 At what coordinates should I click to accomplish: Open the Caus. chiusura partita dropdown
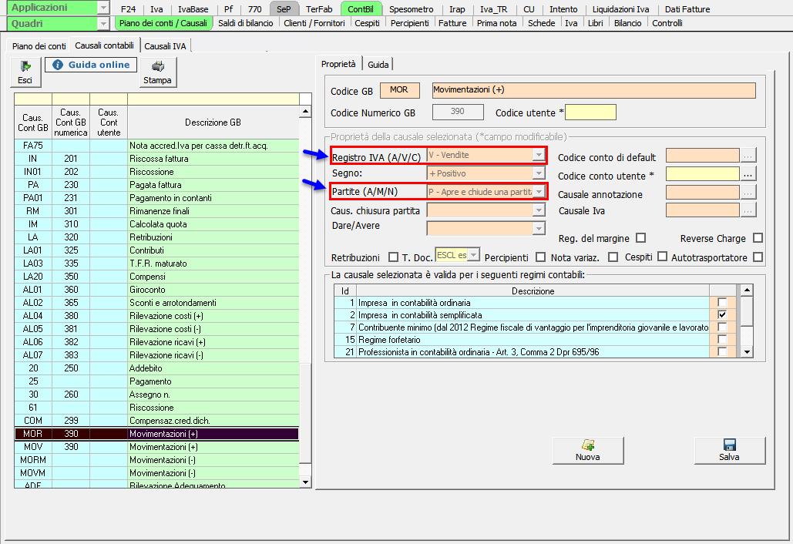coord(539,210)
